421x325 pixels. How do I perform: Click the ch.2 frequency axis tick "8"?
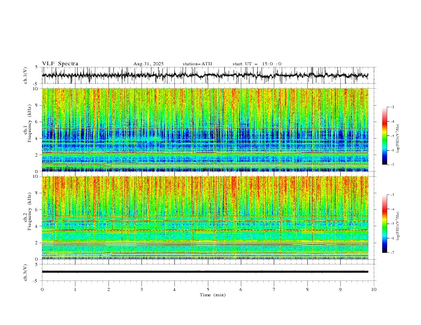(x=37, y=193)
